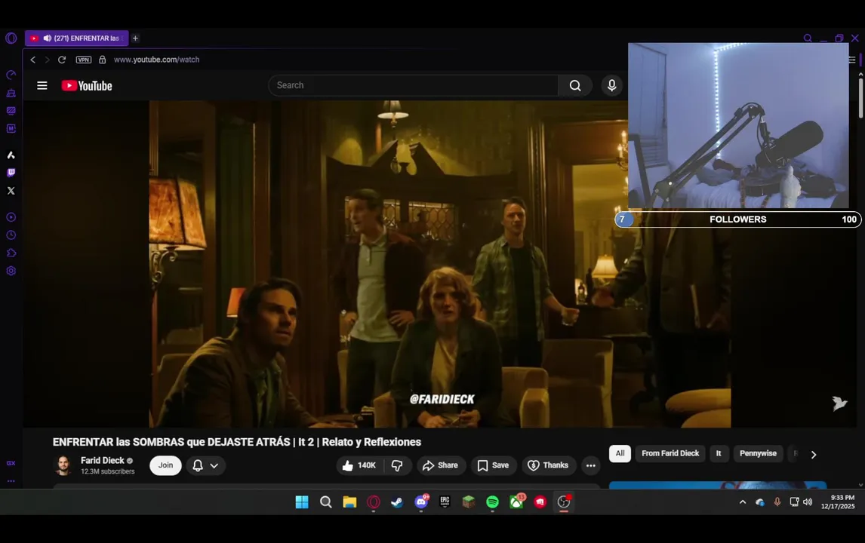Viewport: 865px width, 543px height.
Task: Start voice search with microphone button
Action: [611, 85]
